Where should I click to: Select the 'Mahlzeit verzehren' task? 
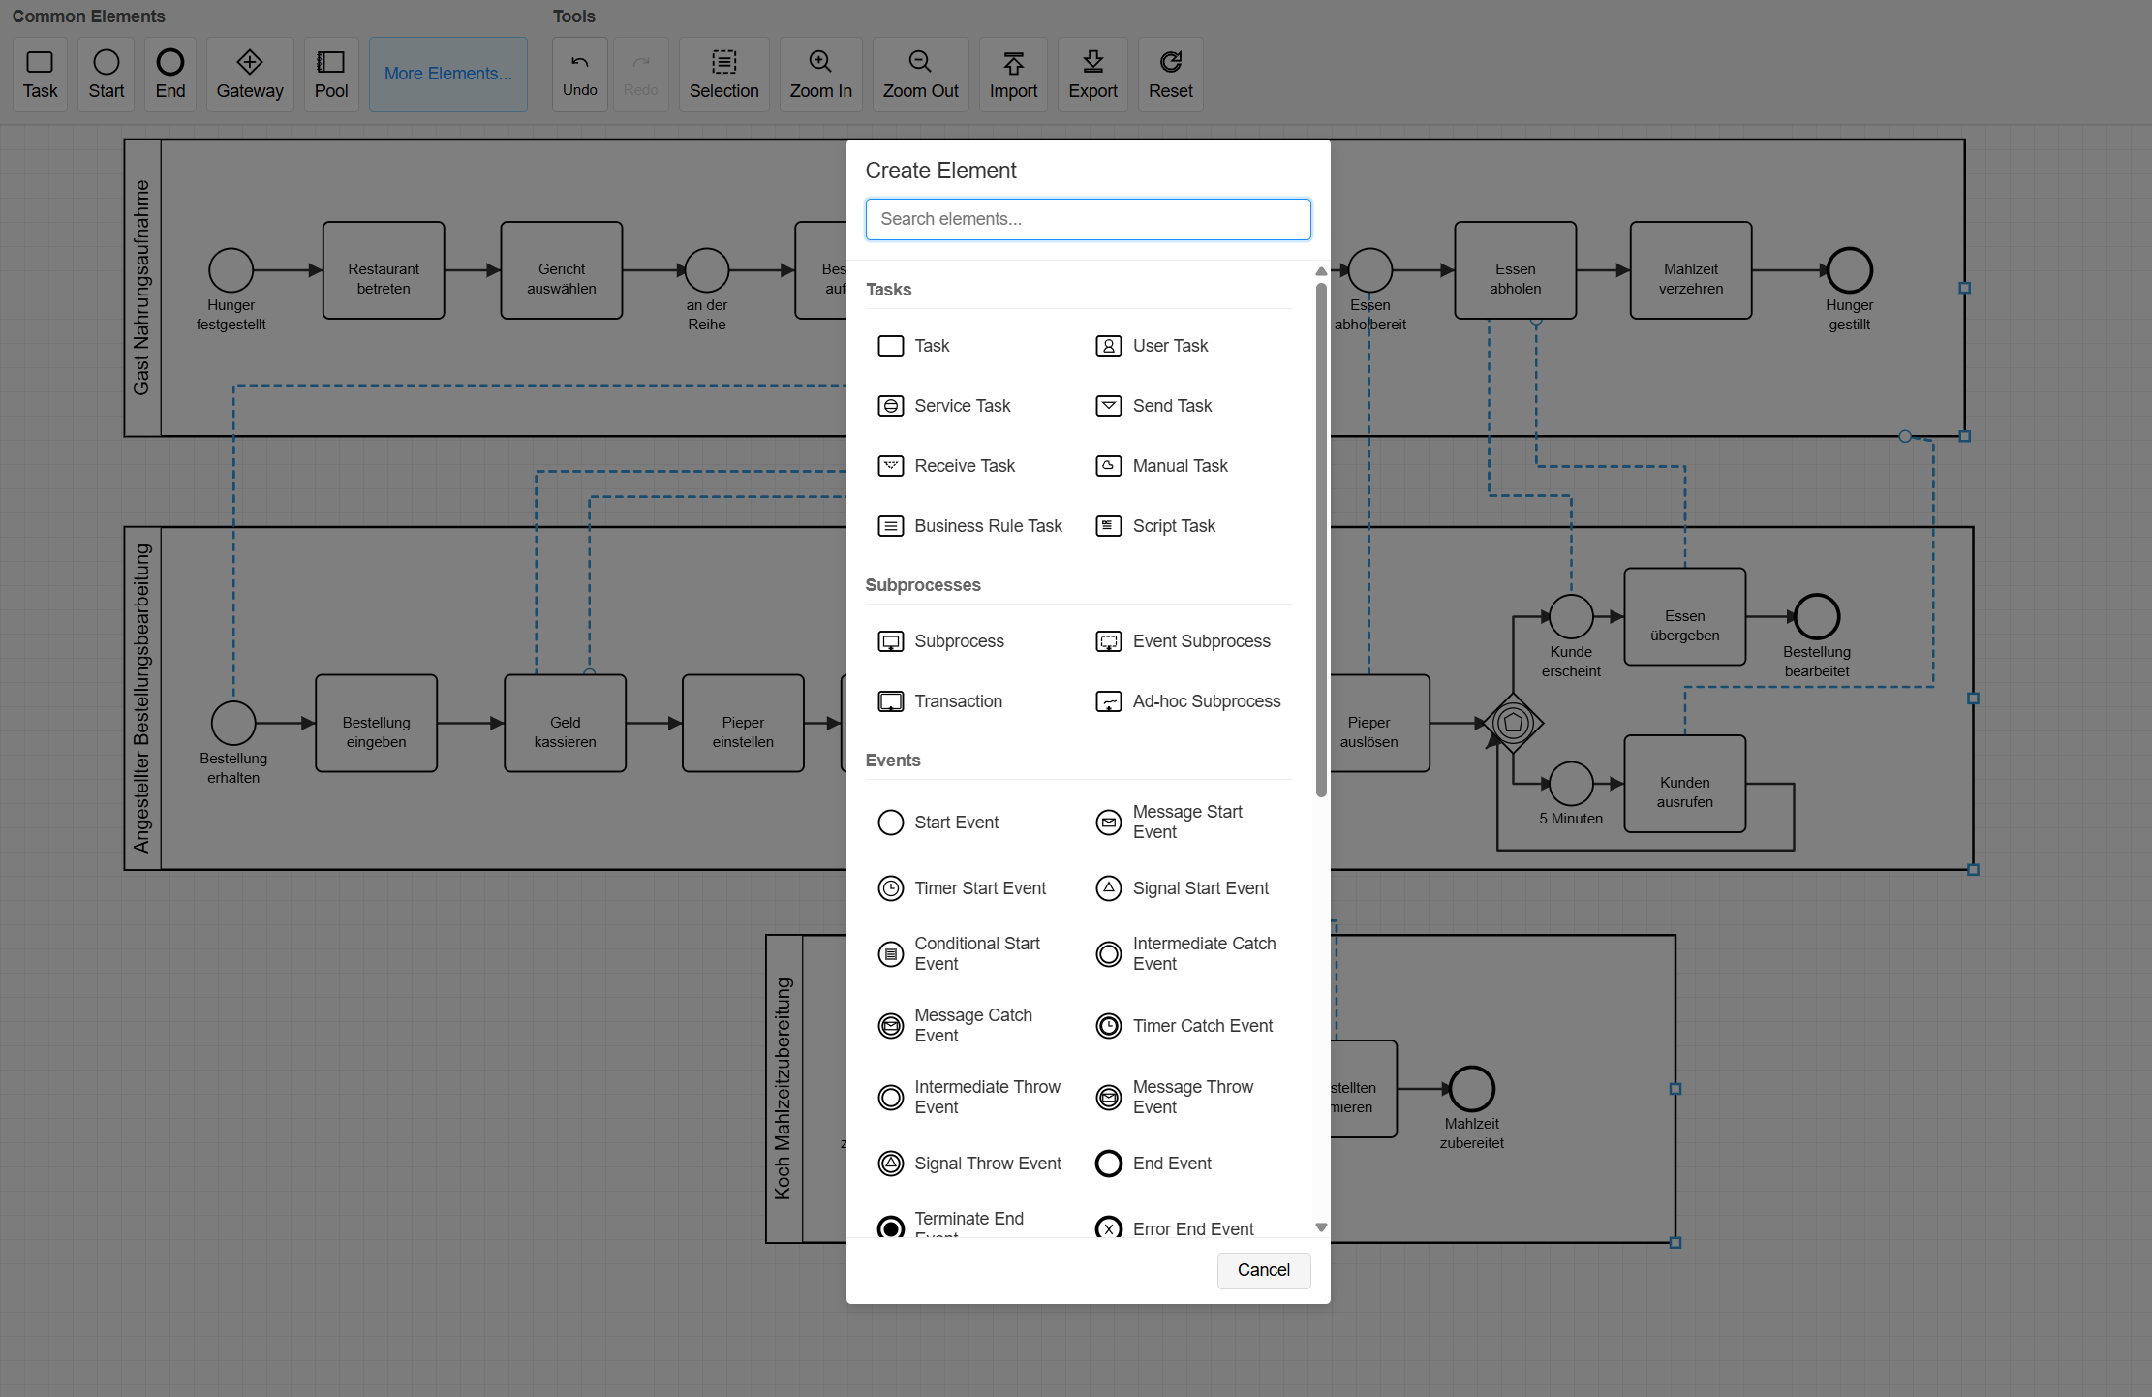pos(1691,270)
